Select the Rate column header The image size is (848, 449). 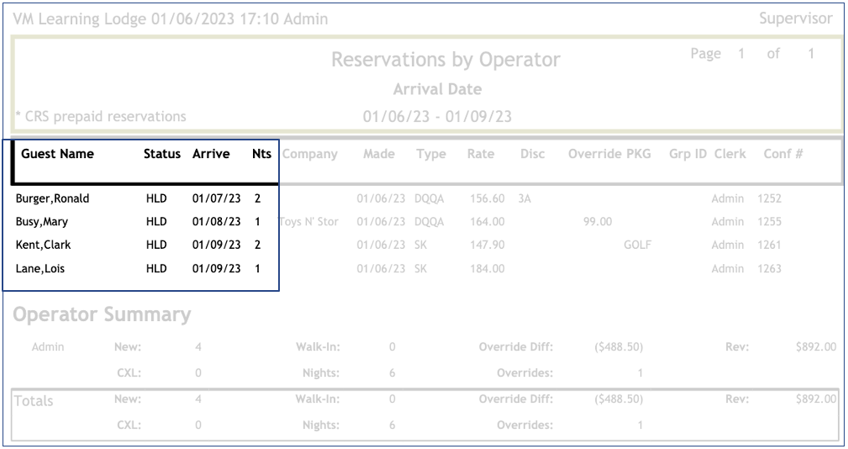(481, 154)
